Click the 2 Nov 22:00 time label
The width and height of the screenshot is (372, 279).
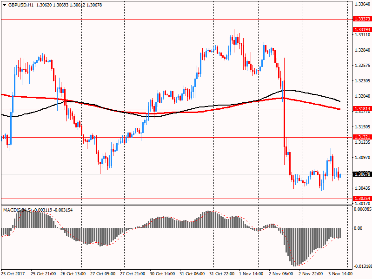tap(311, 273)
